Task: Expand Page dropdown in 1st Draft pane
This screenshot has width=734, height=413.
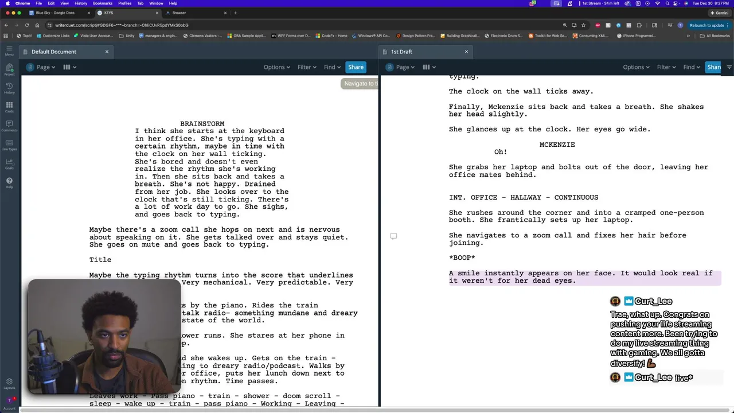Action: click(x=400, y=67)
